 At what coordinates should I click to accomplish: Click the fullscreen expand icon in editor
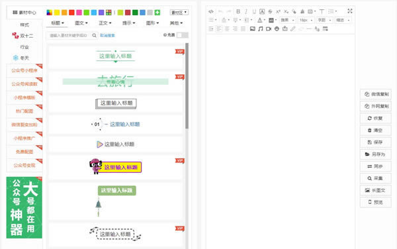point(350,11)
